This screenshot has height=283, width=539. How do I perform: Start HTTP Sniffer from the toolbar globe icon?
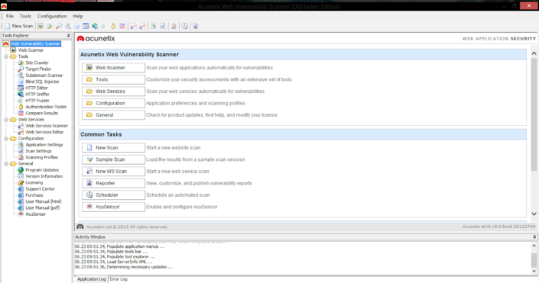[95, 26]
